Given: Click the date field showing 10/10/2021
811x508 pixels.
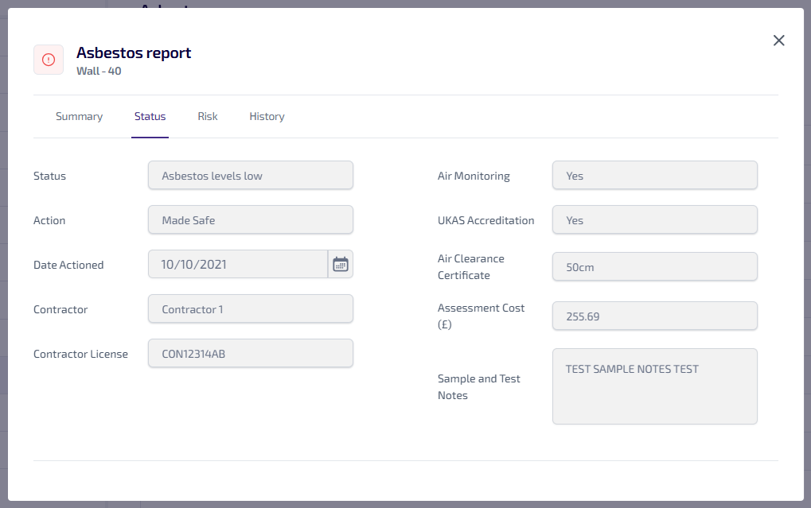Looking at the screenshot, I should (237, 264).
